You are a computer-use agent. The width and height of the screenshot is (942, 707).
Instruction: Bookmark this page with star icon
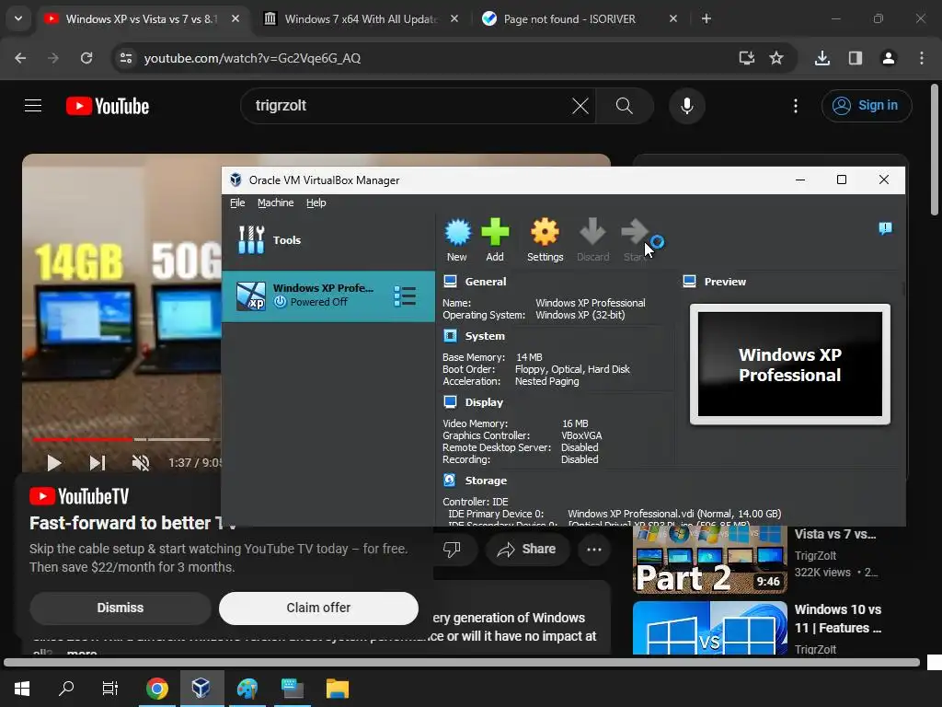(x=776, y=58)
